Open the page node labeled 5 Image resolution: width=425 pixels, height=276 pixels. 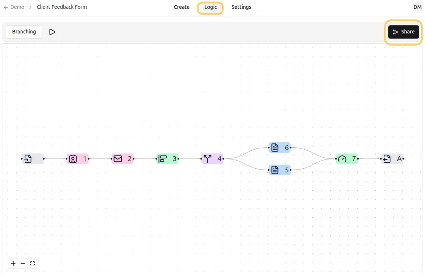pos(279,170)
